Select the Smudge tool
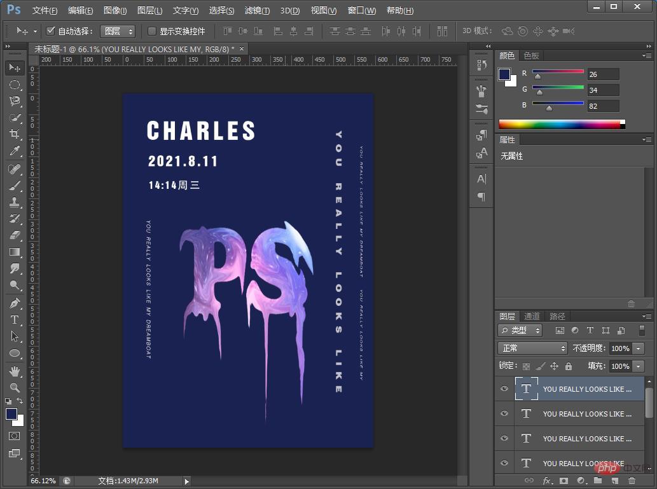657x489 pixels. (x=15, y=268)
